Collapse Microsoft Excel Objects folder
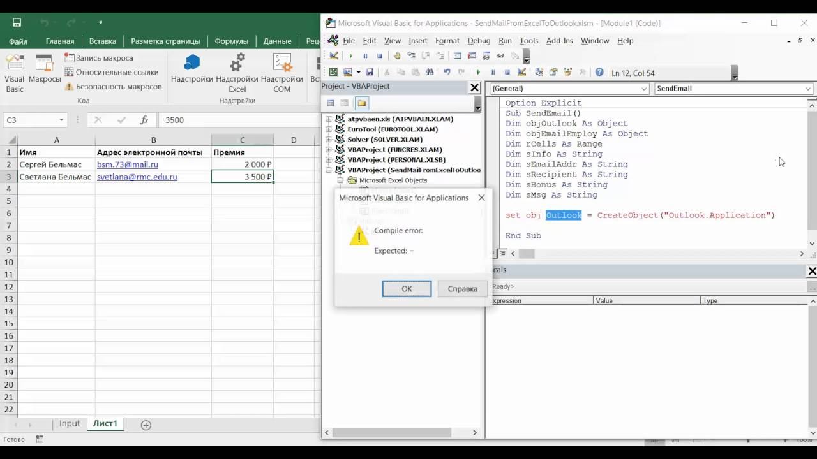The height and width of the screenshot is (459, 817). [341, 180]
